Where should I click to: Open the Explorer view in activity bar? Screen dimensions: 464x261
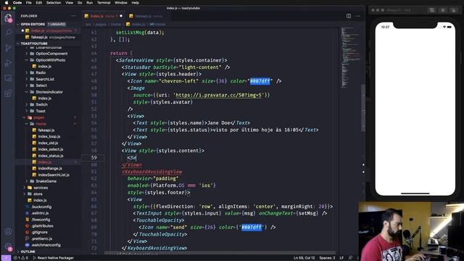(8, 18)
